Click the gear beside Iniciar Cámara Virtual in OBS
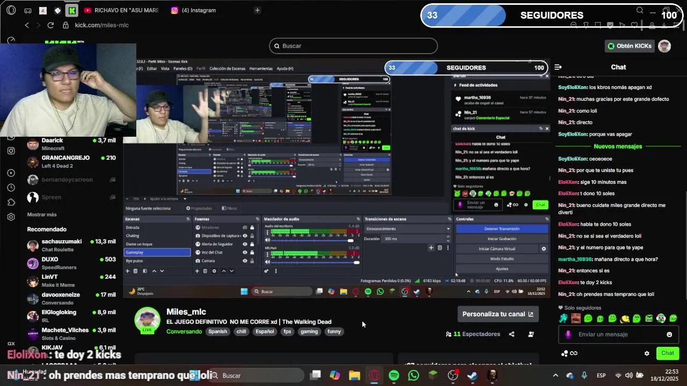 point(544,249)
